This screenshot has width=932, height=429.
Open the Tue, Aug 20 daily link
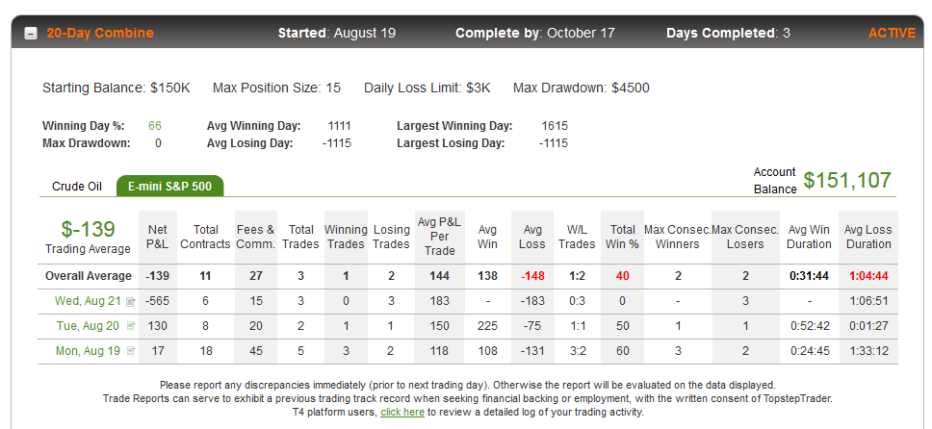click(90, 326)
